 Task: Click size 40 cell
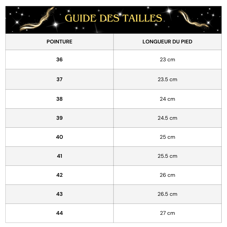59,137
